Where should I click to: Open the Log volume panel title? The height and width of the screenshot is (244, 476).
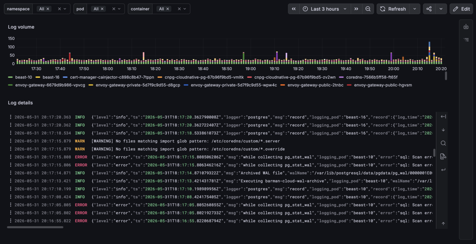click(21, 27)
